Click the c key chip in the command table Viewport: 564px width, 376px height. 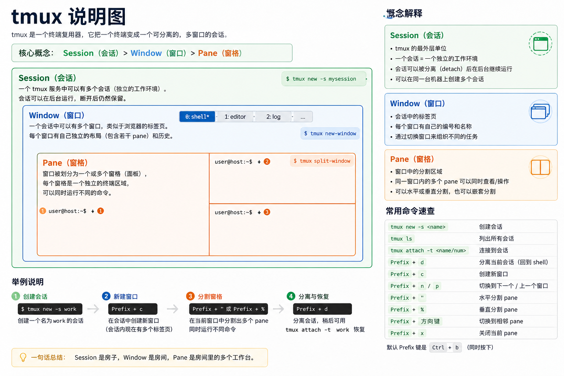tap(422, 274)
